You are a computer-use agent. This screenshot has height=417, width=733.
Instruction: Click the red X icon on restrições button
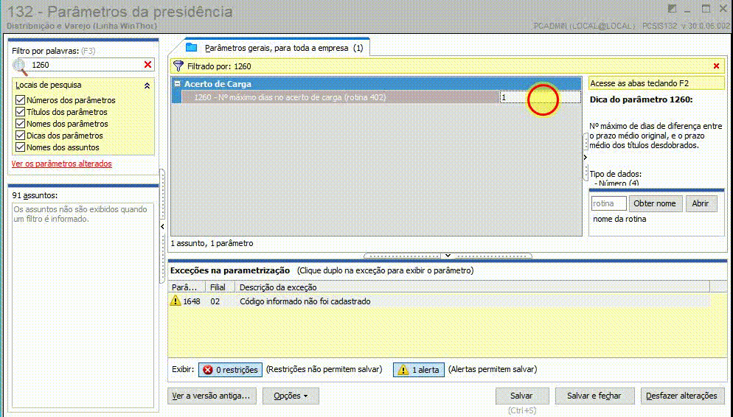pos(207,370)
